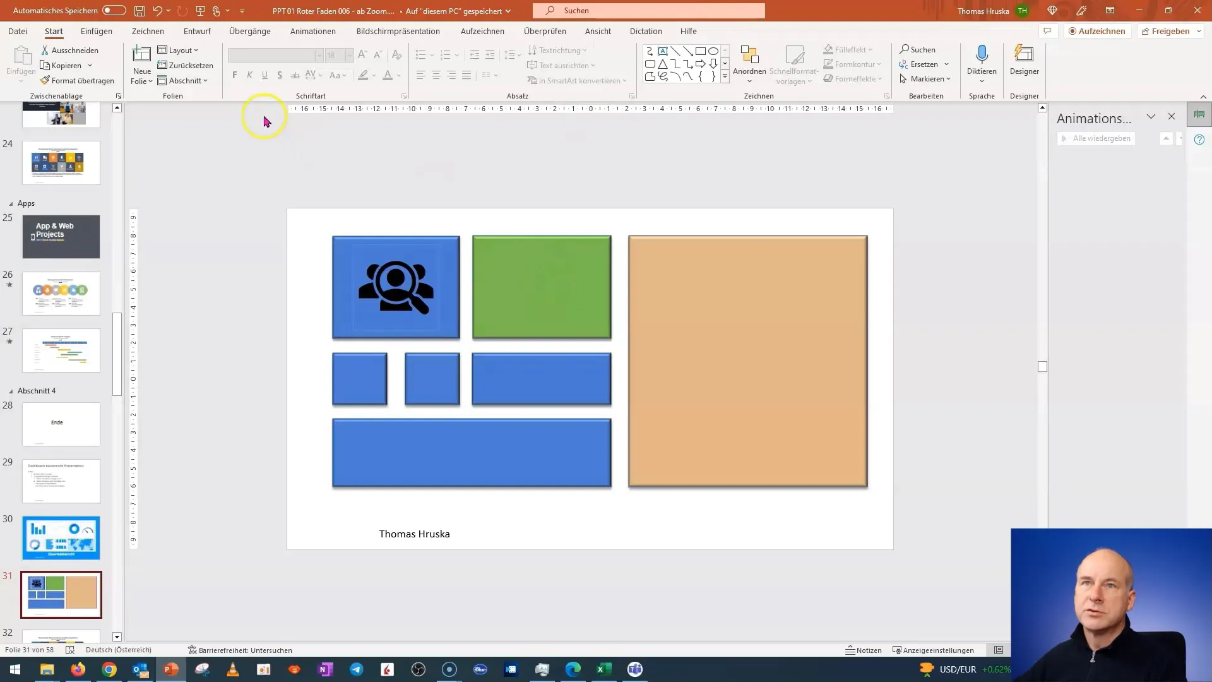Select the text highlight color icon
The width and height of the screenshot is (1212, 682).
363,76
